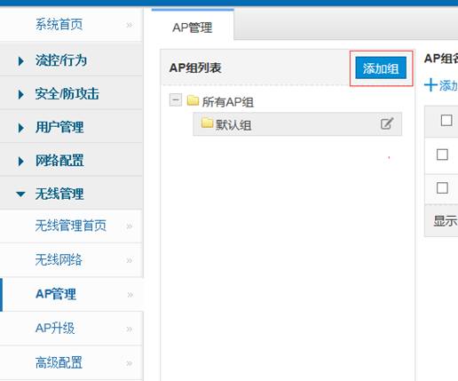
Task: Click the 添加组 button
Action: [x=381, y=68]
